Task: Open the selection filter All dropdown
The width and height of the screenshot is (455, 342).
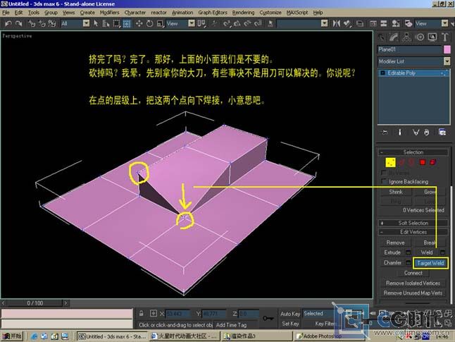Action: pos(86,23)
